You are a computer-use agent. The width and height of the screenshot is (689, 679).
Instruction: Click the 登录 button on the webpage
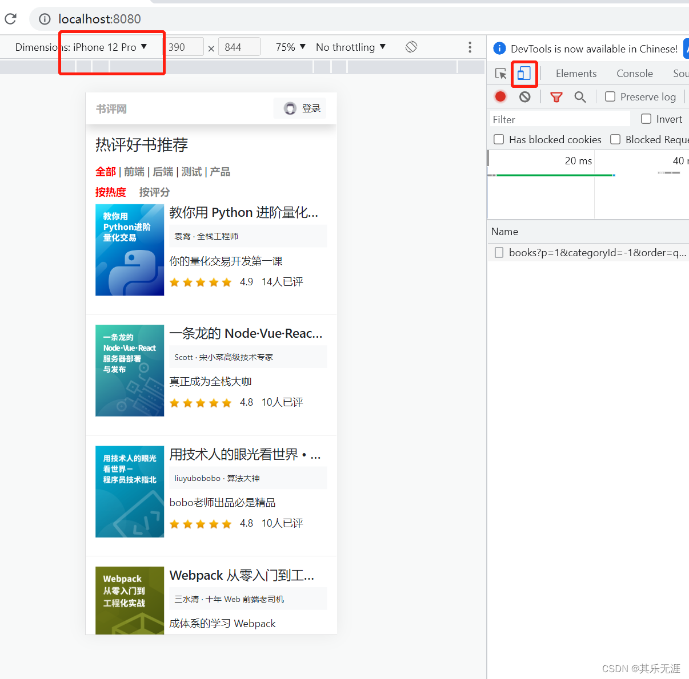click(x=300, y=108)
